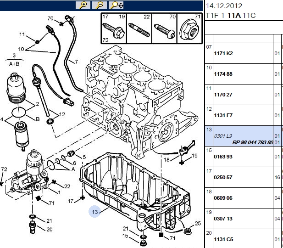The height and width of the screenshot is (248, 283).
Task: Click the bold 11A section code
Action: click(234, 16)
